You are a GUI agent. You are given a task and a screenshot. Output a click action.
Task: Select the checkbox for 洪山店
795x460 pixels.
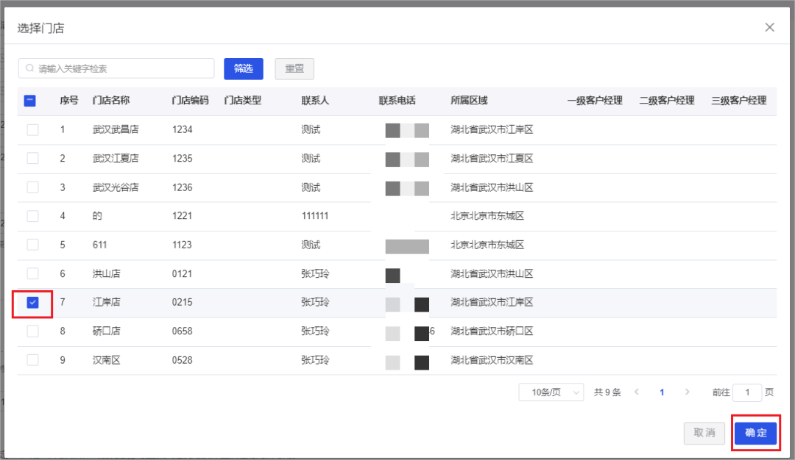pyautogui.click(x=32, y=273)
